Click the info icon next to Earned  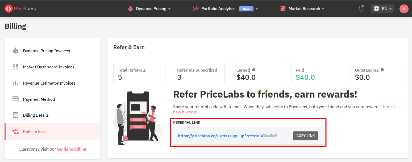point(254,70)
